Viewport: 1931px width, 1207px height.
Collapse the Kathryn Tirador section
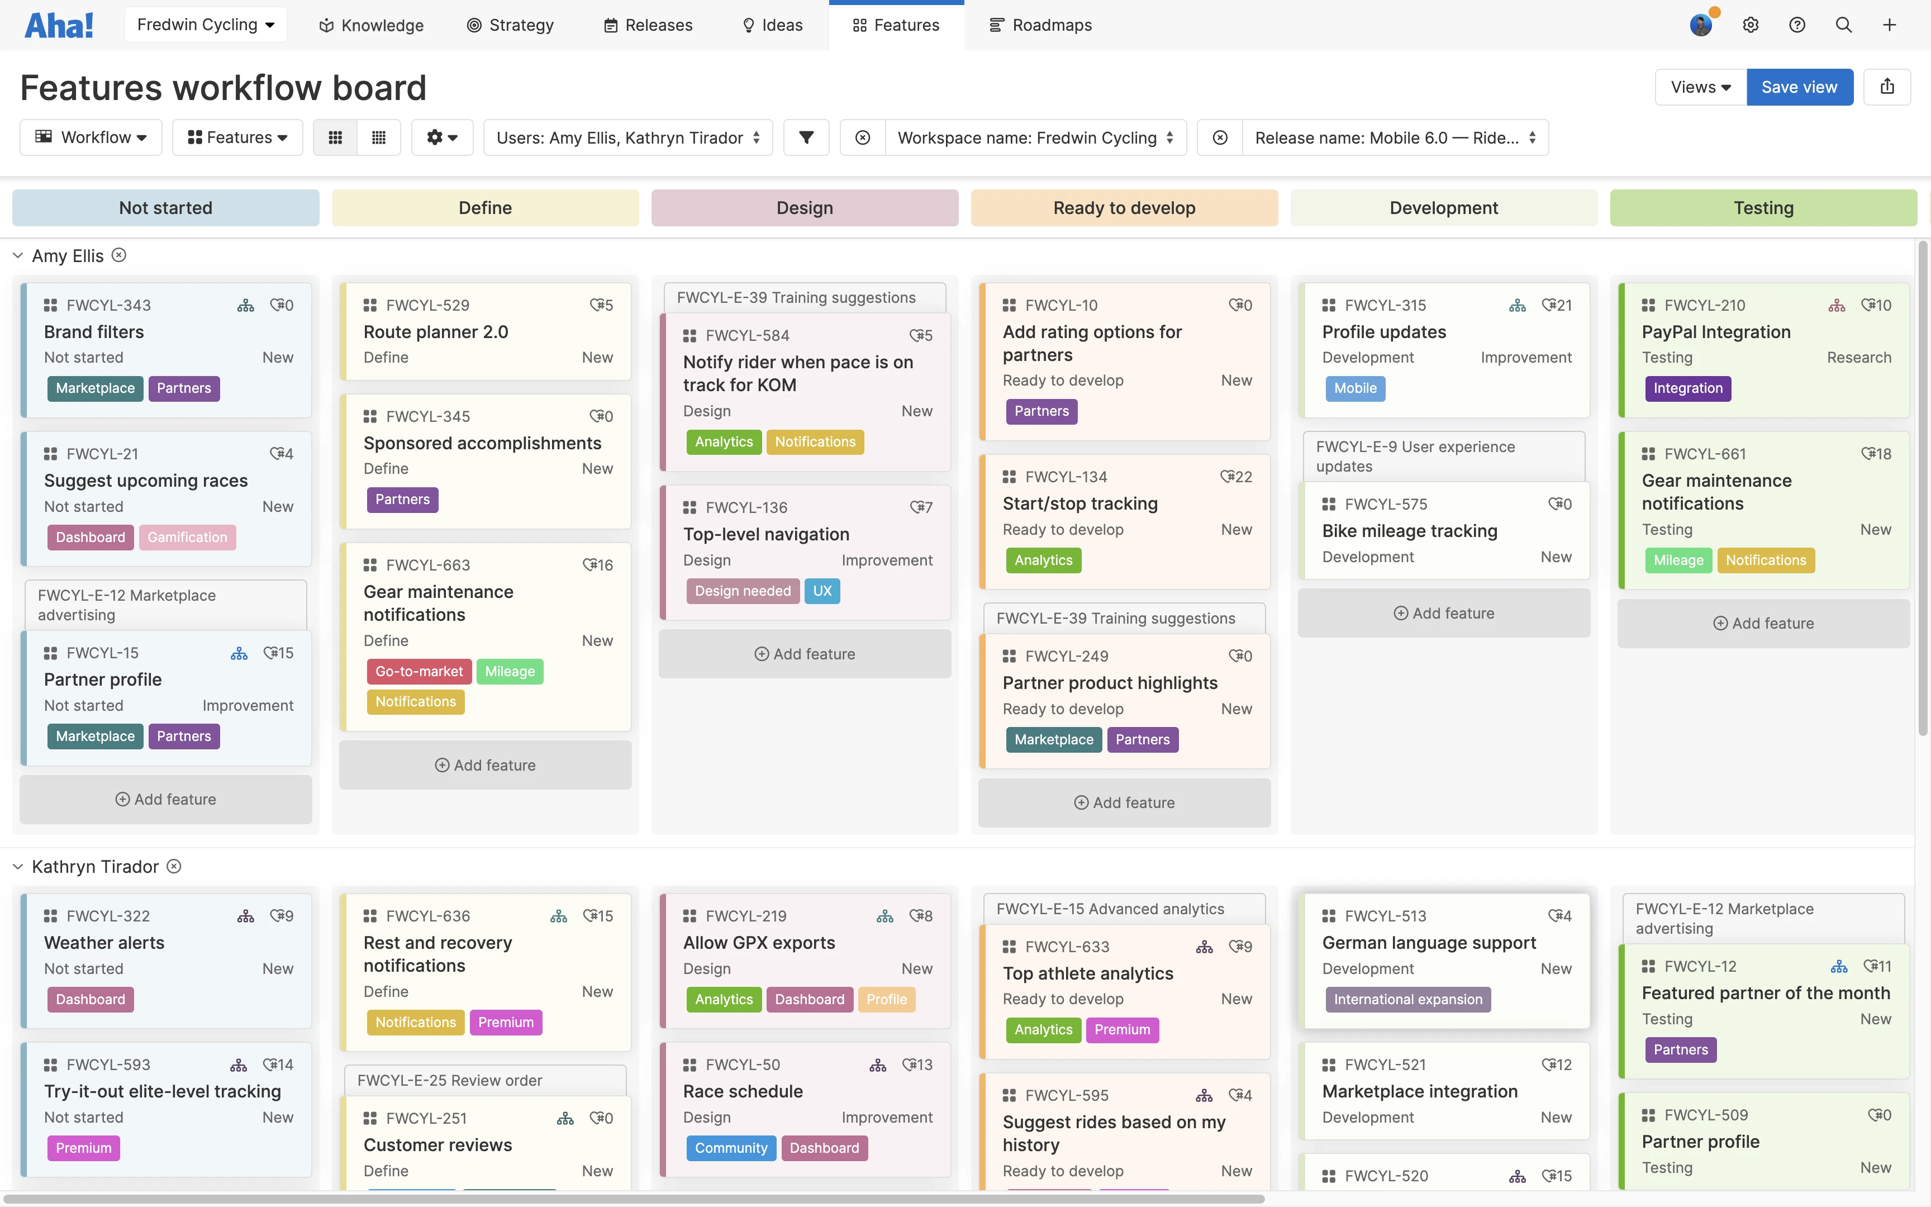(17, 866)
